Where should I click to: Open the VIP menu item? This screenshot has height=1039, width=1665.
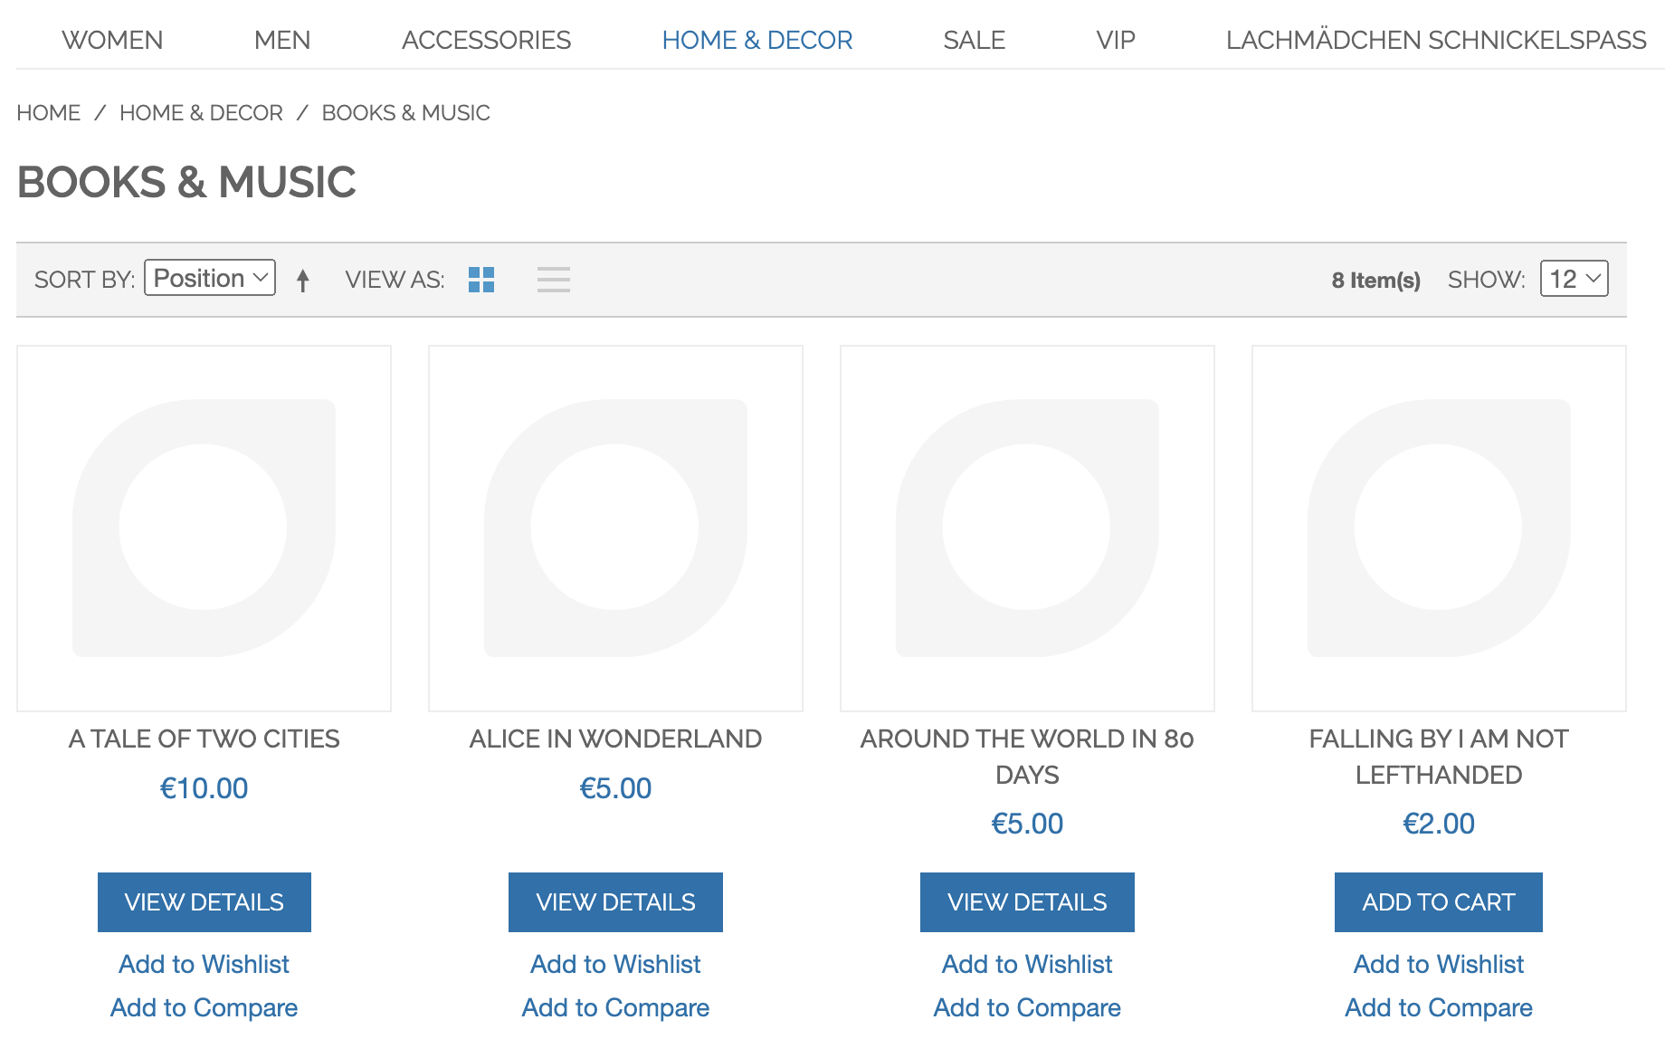click(1115, 40)
